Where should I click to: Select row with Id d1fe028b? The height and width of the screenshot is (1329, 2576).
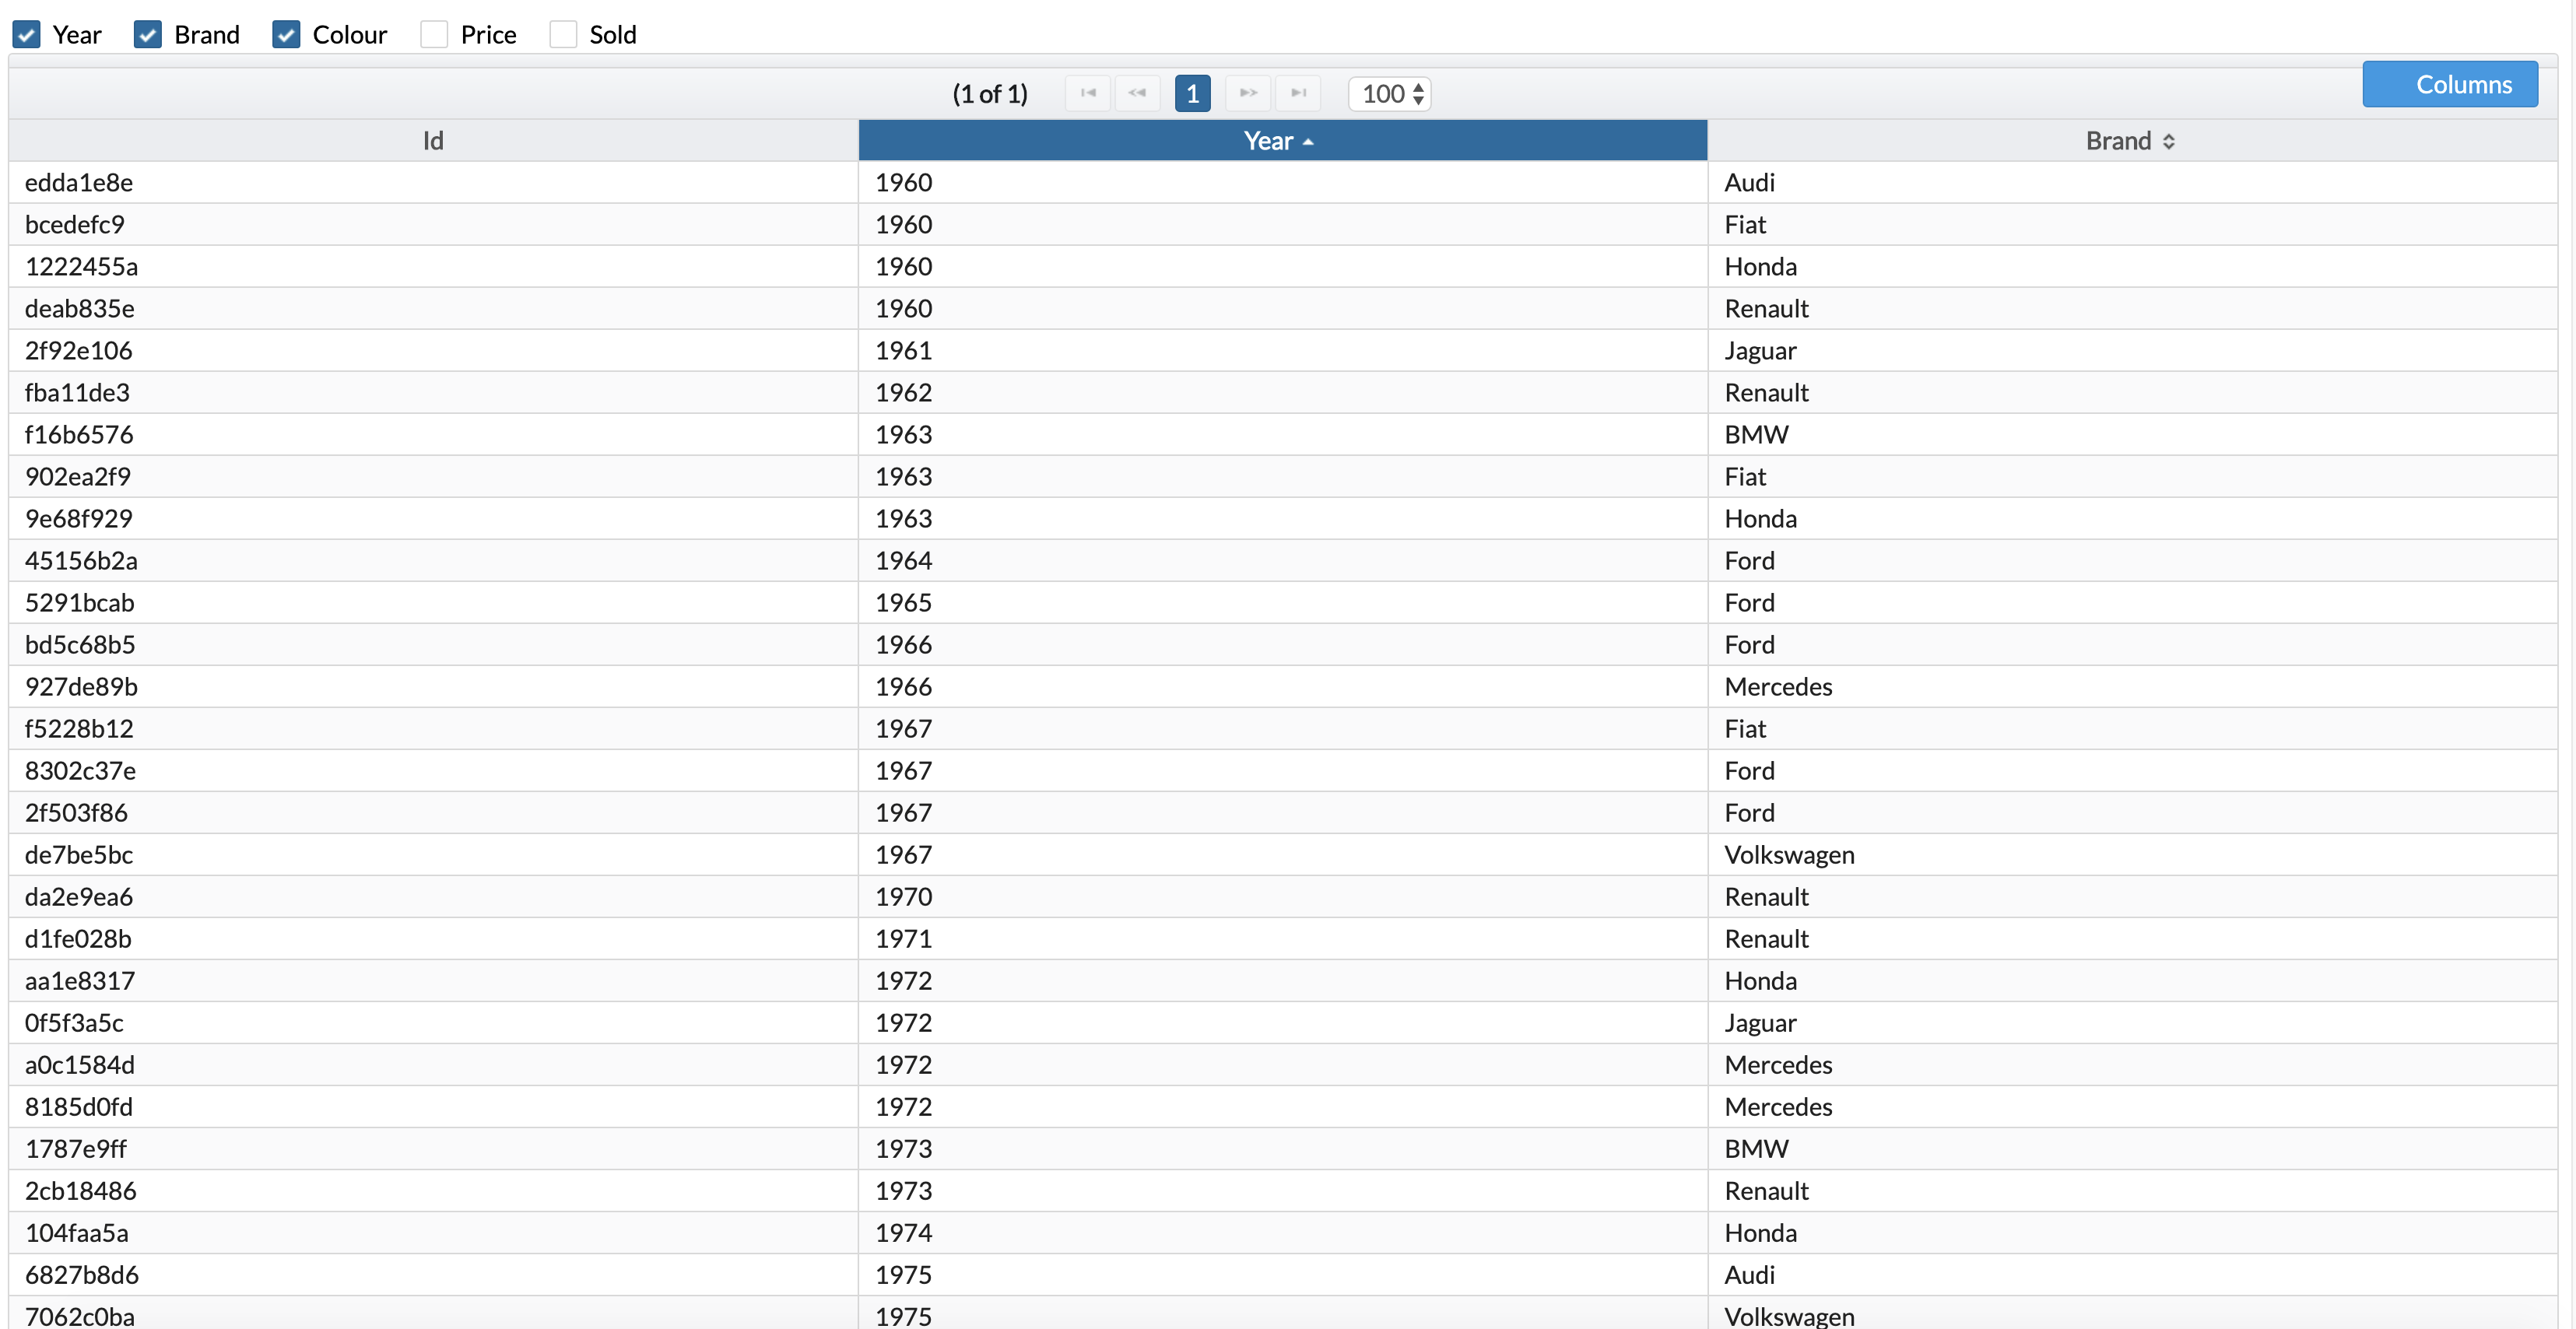(x=1283, y=939)
